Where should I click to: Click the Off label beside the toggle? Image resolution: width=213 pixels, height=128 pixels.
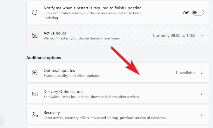[185, 13]
